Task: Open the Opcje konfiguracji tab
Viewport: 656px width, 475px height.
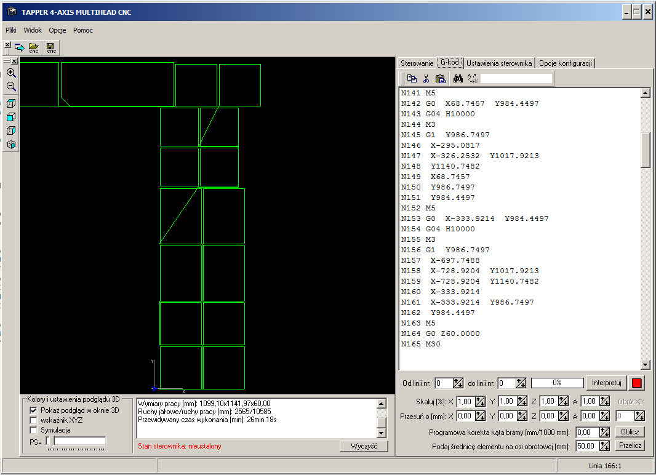Action: (x=565, y=63)
